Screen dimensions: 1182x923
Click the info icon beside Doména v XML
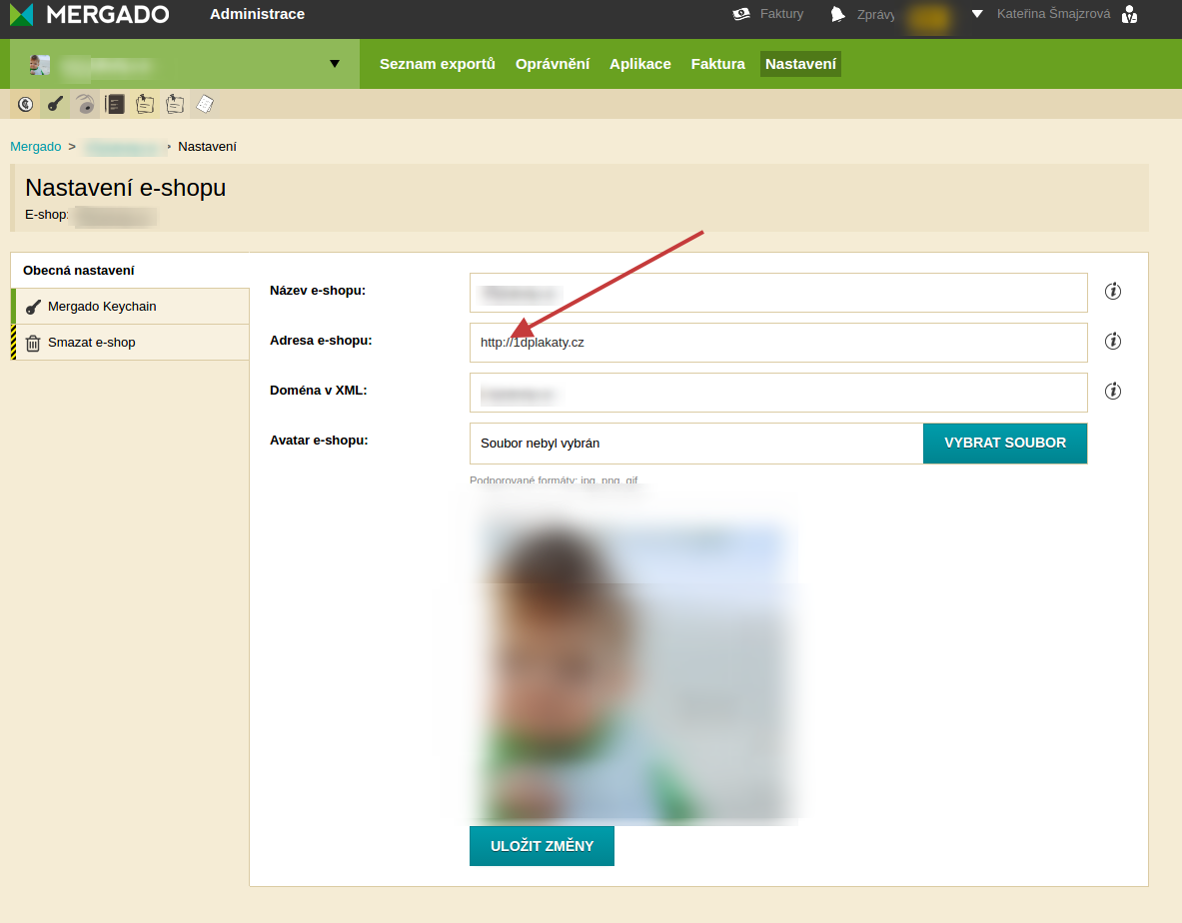1113,392
